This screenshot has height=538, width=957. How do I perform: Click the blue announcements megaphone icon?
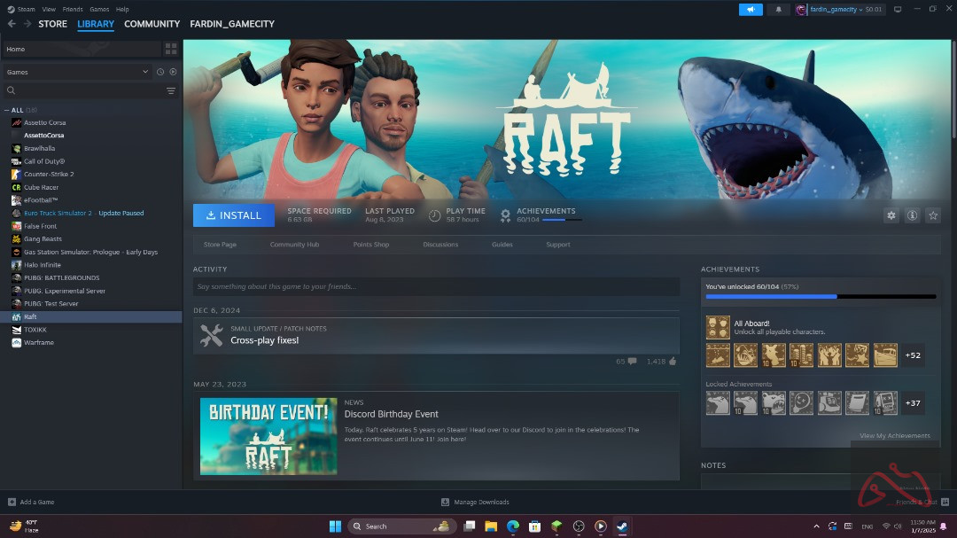point(751,10)
